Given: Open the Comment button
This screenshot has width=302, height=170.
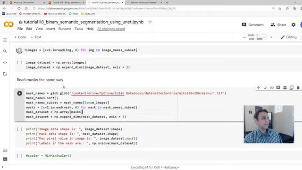Looking at the screenshot, I should [253, 25].
